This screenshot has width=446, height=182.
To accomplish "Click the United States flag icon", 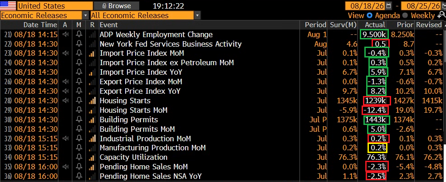I will [8, 6].
